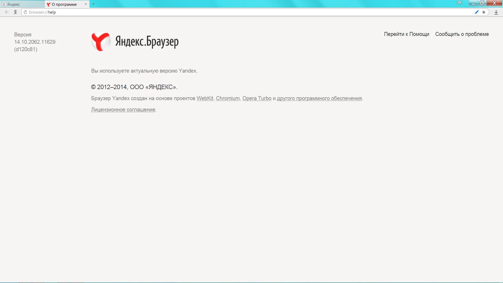Click the rocket Turbo mode icon
This screenshot has height=283, width=503.
tap(477, 12)
